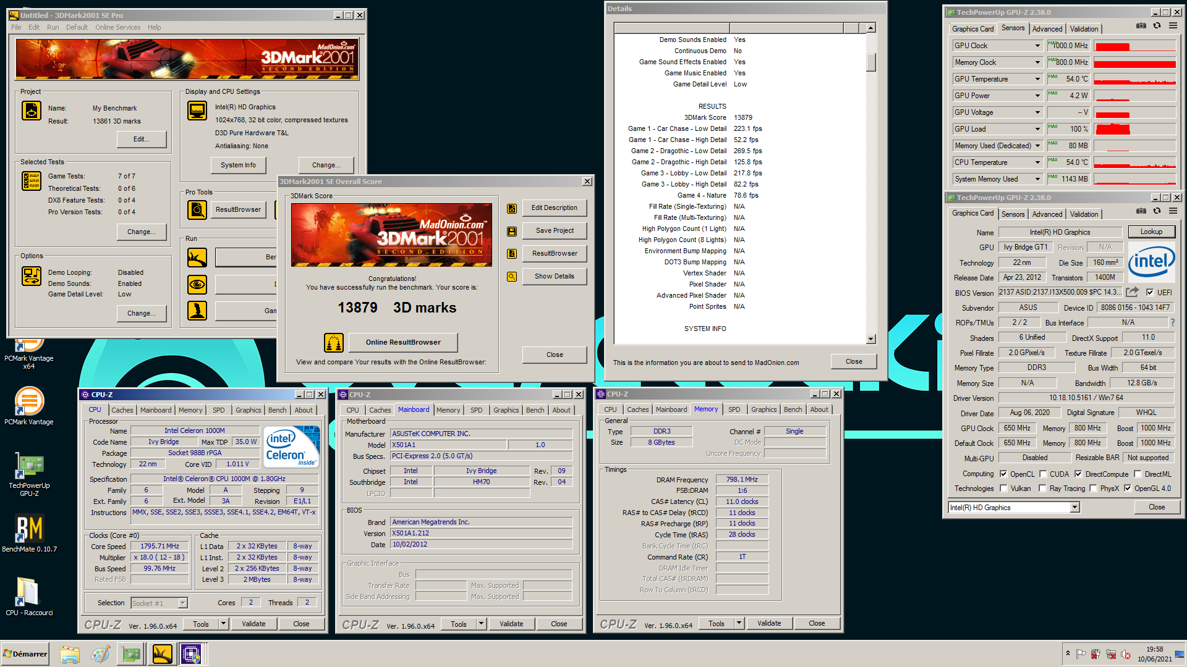Click the Save Project floppy icon
The height and width of the screenshot is (667, 1187).
pos(512,231)
